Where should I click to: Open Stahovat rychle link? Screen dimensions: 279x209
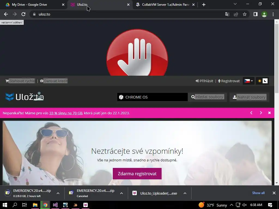(20, 81)
